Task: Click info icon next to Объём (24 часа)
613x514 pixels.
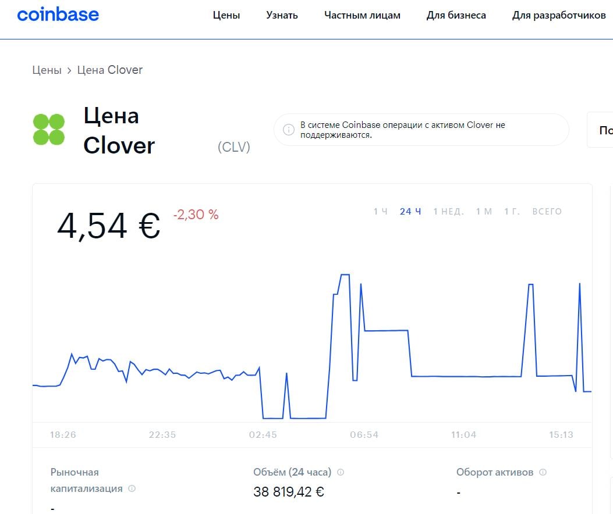Action: tap(341, 472)
